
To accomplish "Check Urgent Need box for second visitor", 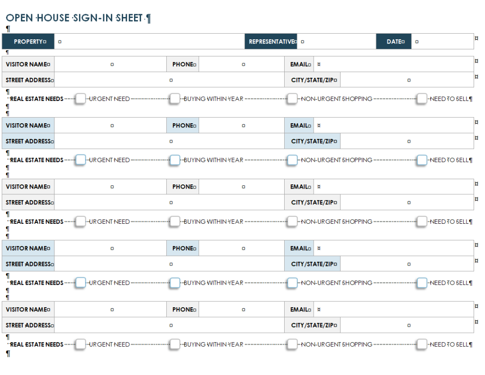I will point(81,160).
